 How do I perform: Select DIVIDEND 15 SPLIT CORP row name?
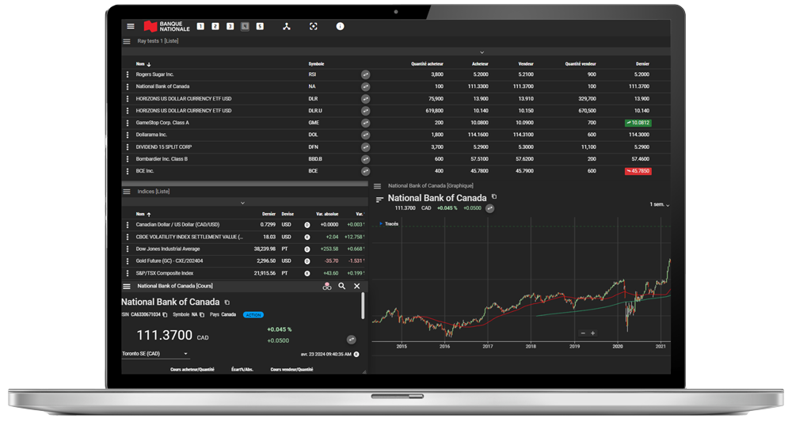click(x=164, y=146)
